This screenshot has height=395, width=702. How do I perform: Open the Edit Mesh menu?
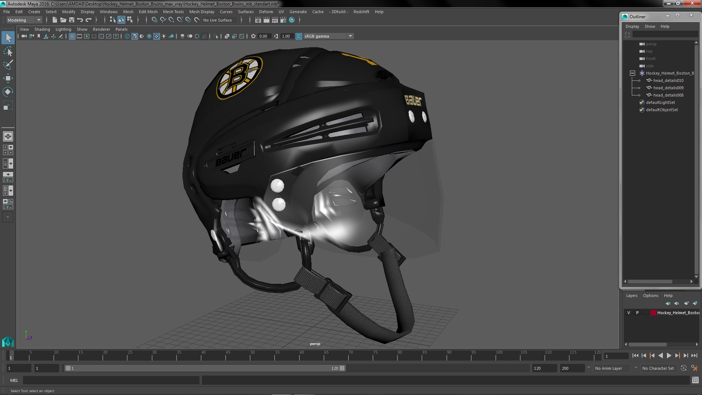pos(148,12)
